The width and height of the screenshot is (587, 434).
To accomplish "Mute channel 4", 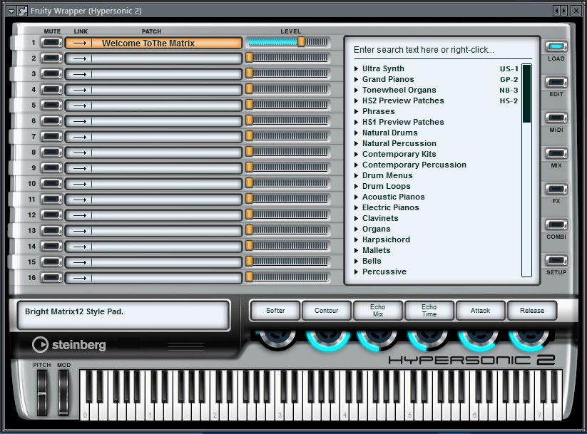I will tap(51, 89).
